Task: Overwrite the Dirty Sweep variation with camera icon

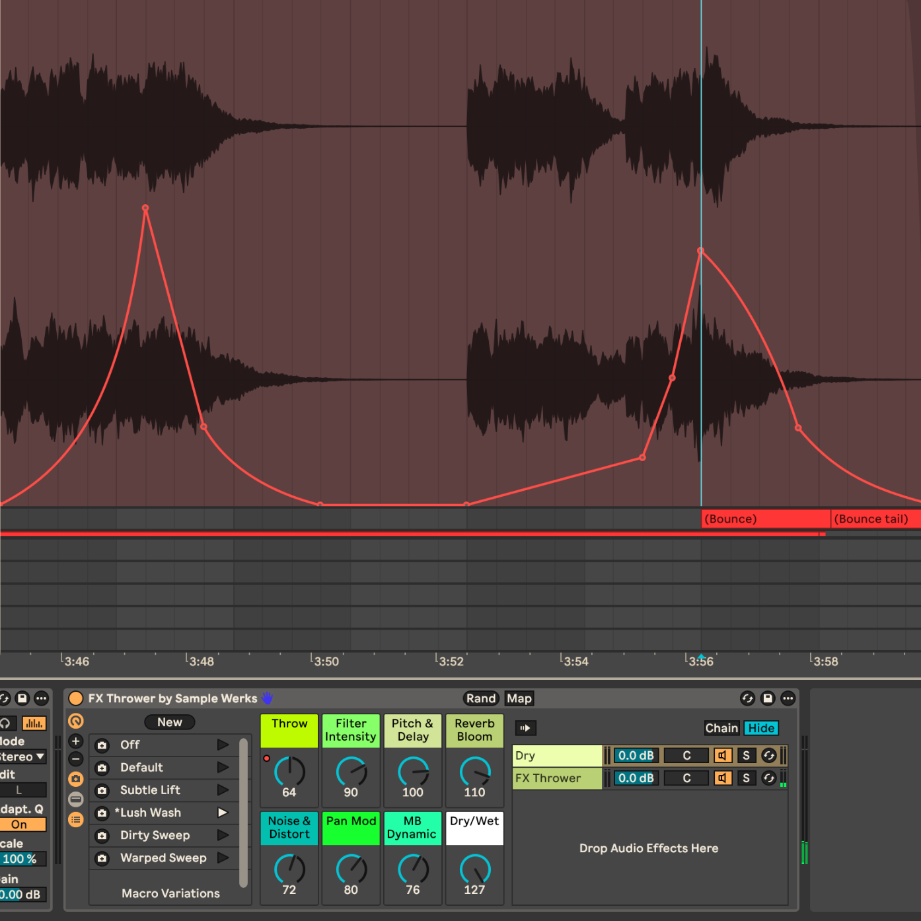Action: click(x=102, y=836)
